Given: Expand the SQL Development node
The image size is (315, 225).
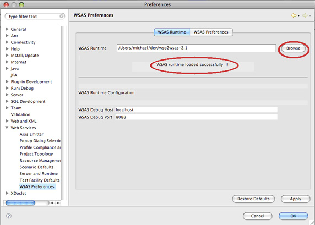Looking at the screenshot, I should (x=7, y=101).
